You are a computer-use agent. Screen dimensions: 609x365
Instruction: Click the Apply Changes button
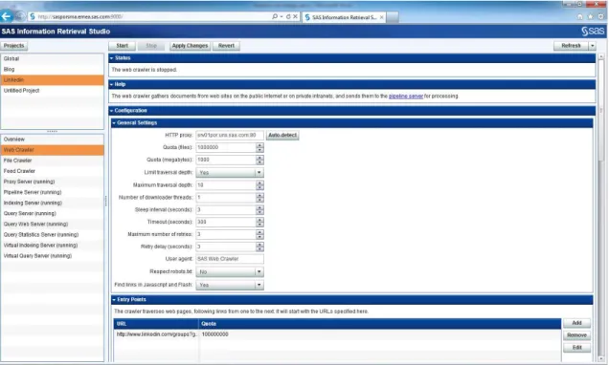click(190, 46)
